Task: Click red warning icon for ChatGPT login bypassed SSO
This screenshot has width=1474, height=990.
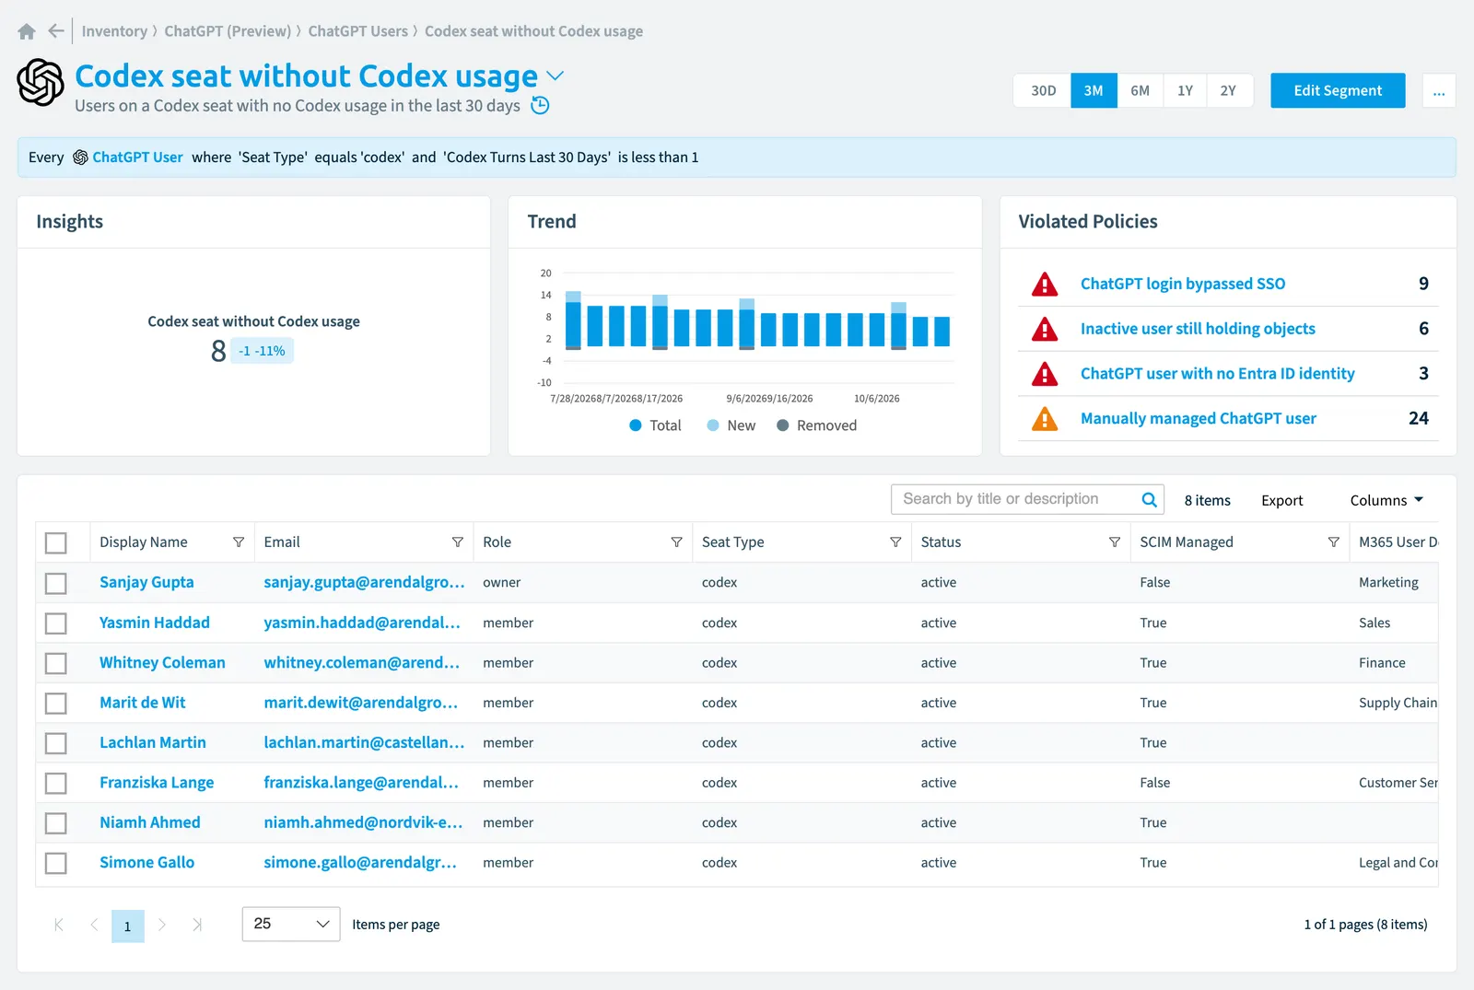Action: [1045, 284]
